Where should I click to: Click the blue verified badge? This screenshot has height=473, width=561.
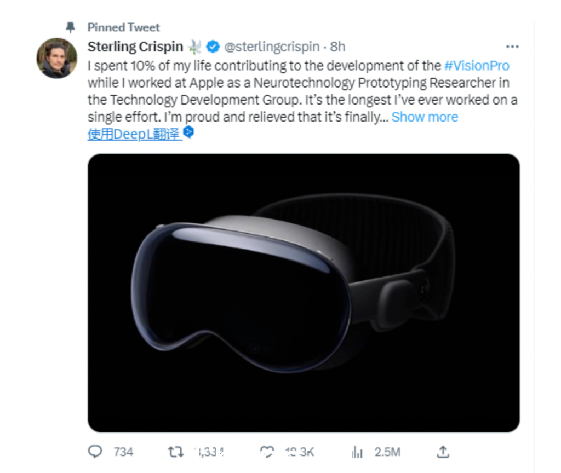coord(213,47)
